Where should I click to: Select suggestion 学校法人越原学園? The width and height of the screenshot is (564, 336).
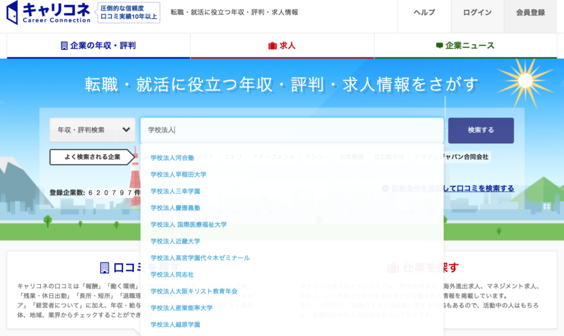175,324
